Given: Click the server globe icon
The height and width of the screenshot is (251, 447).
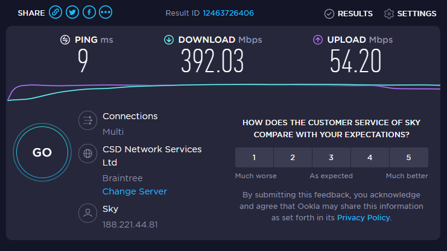Looking at the screenshot, I should click(x=88, y=153).
